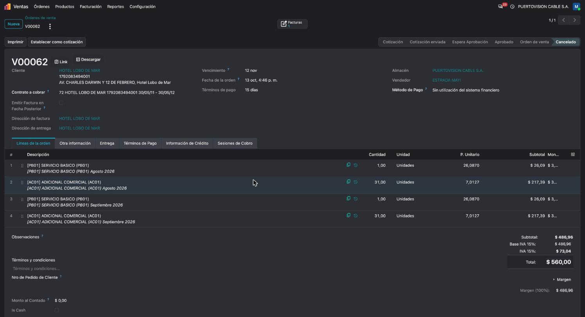Open the Configuración menu

(x=142, y=7)
